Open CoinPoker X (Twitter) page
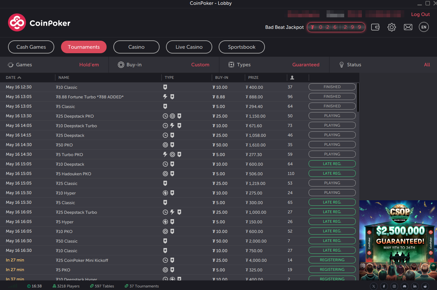The height and width of the screenshot is (290, 437). point(374,286)
